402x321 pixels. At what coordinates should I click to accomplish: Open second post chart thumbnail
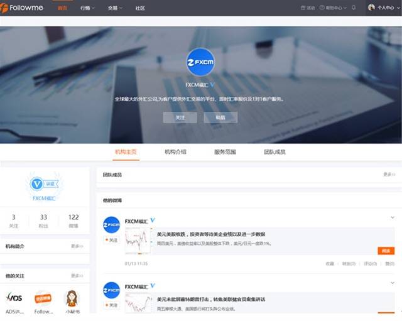click(x=138, y=303)
